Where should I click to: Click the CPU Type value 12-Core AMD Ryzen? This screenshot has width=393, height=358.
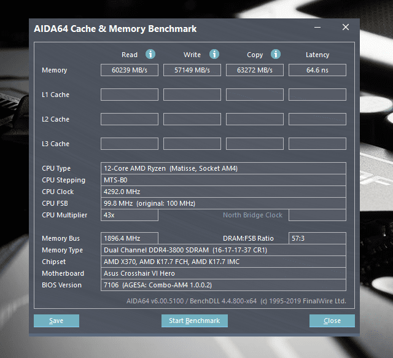click(224, 168)
